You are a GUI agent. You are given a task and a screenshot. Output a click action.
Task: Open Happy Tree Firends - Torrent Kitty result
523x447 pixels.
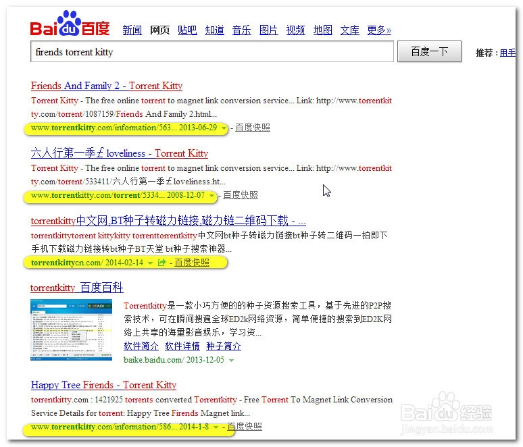tap(104, 385)
